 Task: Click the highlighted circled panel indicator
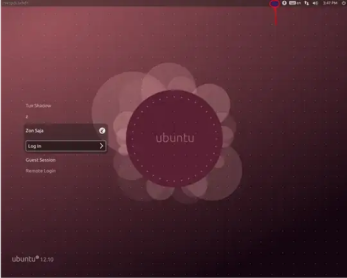[x=274, y=3]
